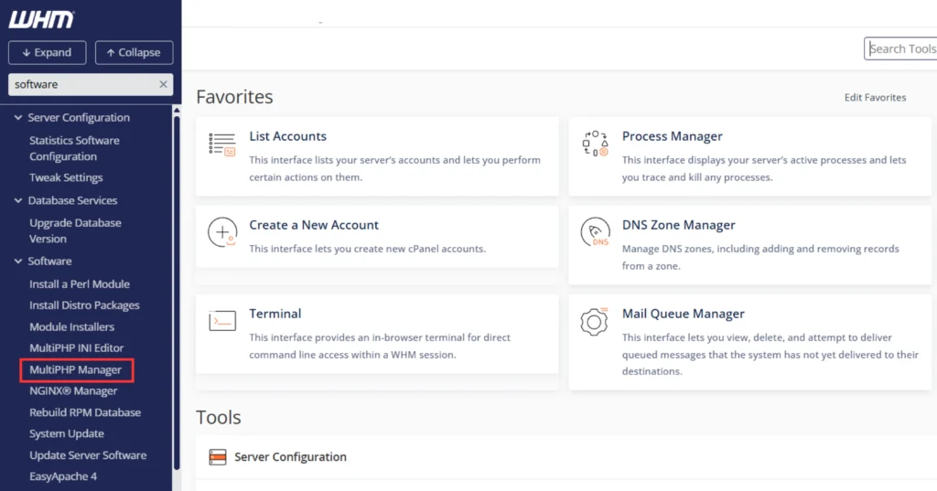Viewport: 937px width, 491px height.
Task: Open Install Distro Packages
Action: click(x=84, y=305)
